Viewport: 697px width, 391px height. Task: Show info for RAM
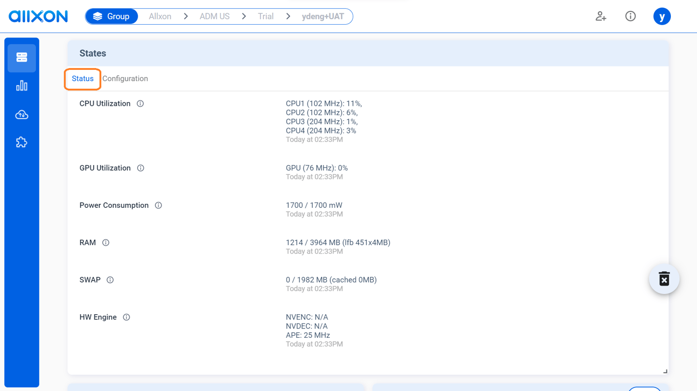pos(106,243)
